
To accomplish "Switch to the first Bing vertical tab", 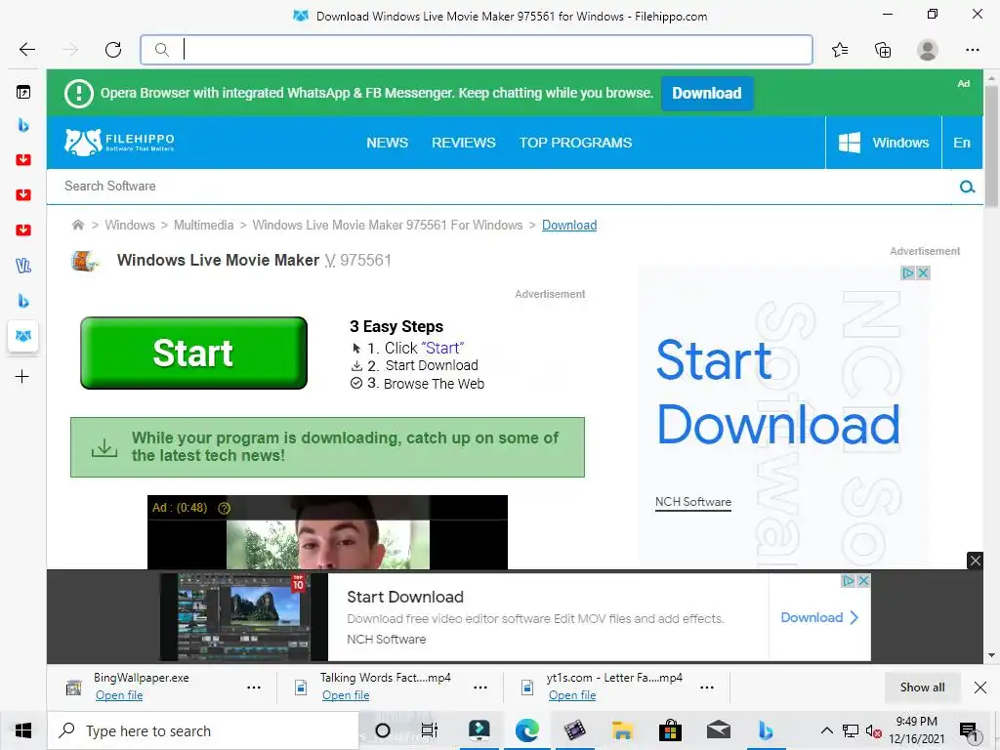I will pyautogui.click(x=23, y=126).
